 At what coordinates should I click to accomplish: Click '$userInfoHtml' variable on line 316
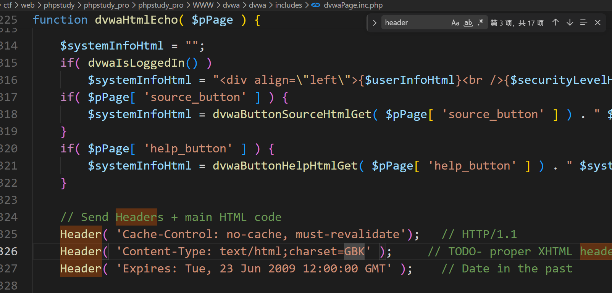[410, 80]
